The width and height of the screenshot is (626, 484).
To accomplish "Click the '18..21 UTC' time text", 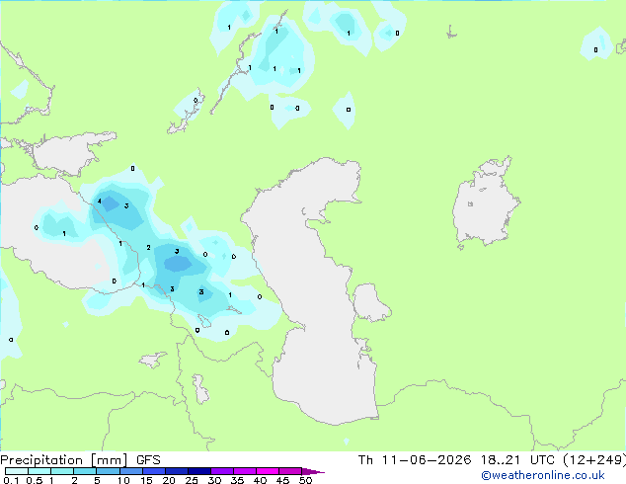I will coord(517,460).
